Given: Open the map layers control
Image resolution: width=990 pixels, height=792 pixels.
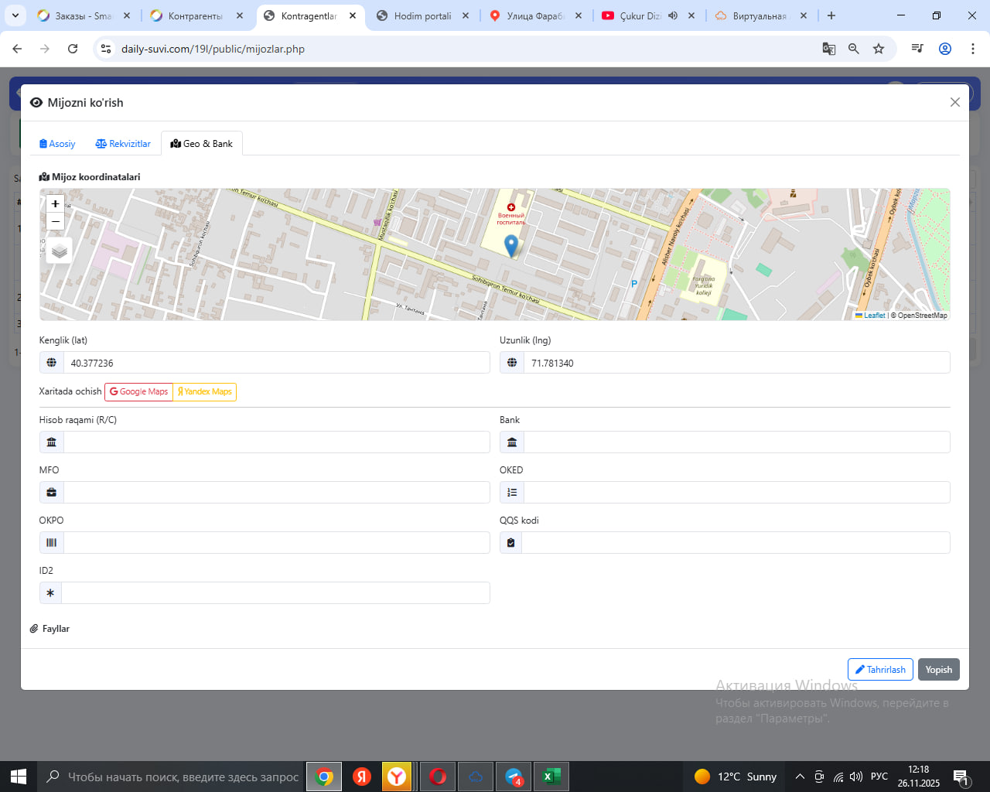Looking at the screenshot, I should pos(60,251).
